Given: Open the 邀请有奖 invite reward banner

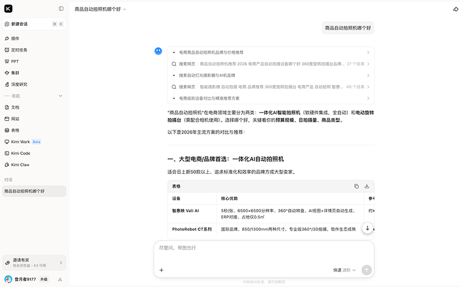Looking at the screenshot, I should (x=34, y=263).
